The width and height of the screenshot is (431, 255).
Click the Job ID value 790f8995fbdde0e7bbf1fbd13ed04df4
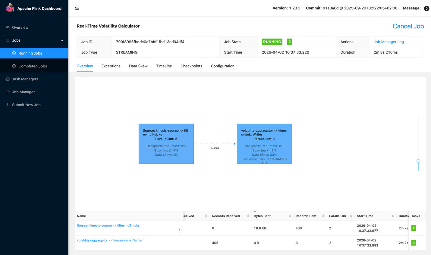click(x=150, y=42)
